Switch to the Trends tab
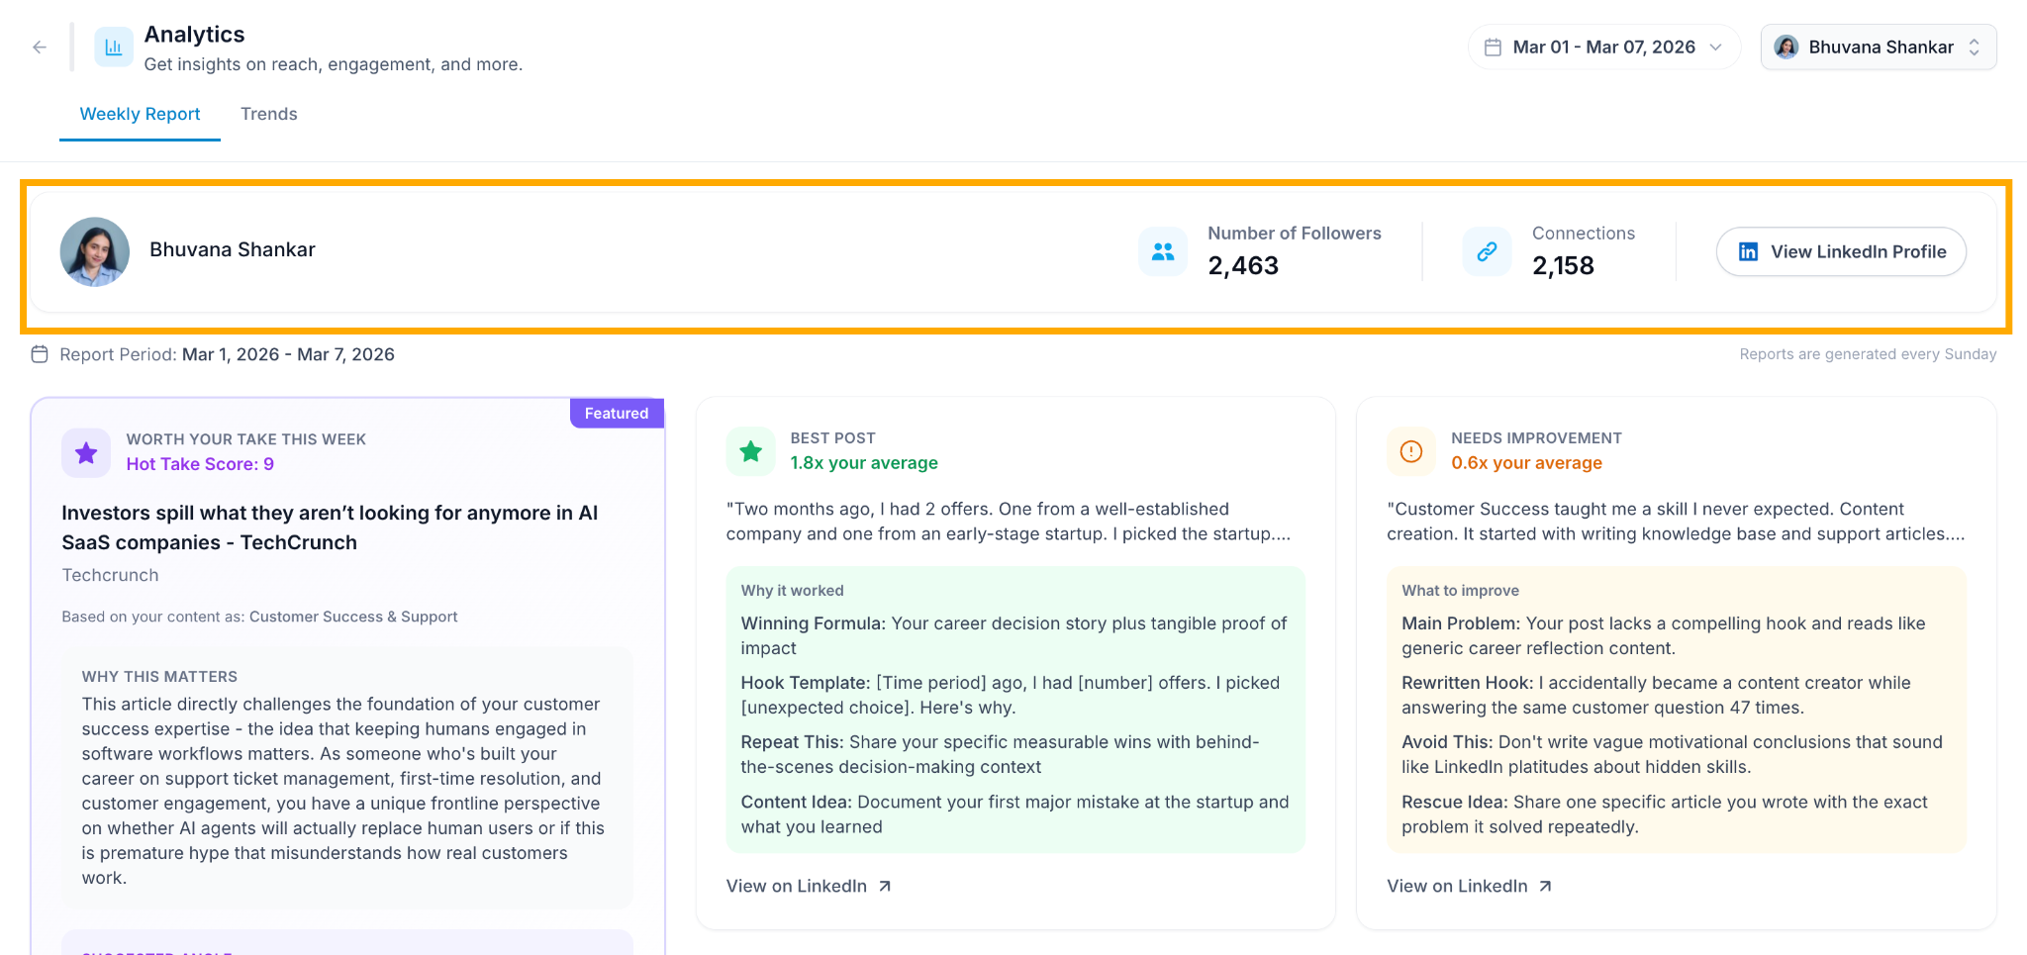 click(x=269, y=115)
